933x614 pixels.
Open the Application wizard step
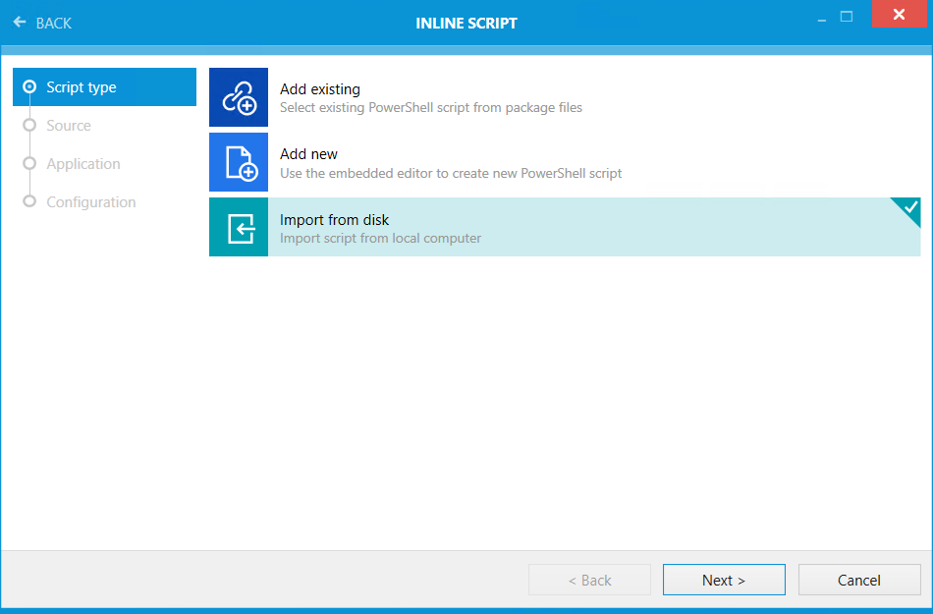tap(82, 163)
